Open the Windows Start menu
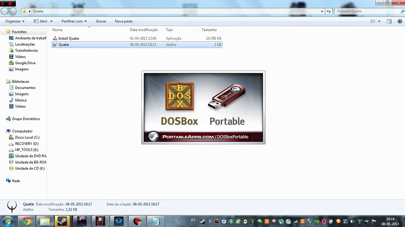This screenshot has width=405, height=227. (8, 221)
